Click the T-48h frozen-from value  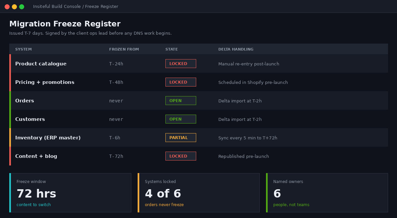coord(116,82)
